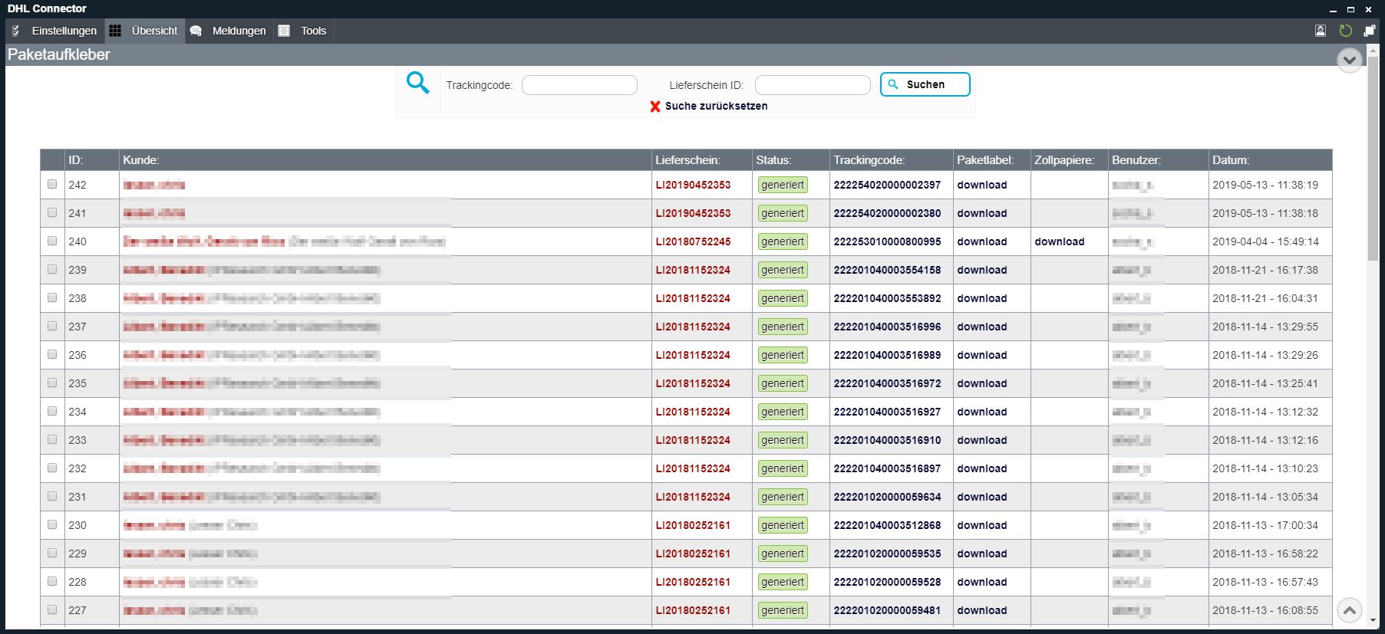
Task: Download Paketlabel for row 240
Action: (981, 241)
